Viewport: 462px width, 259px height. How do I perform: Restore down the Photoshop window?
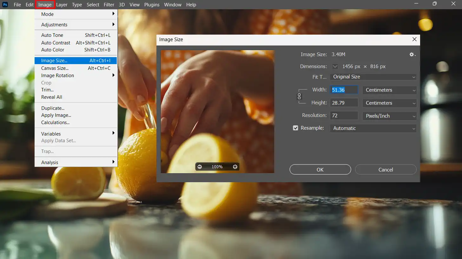click(x=434, y=4)
